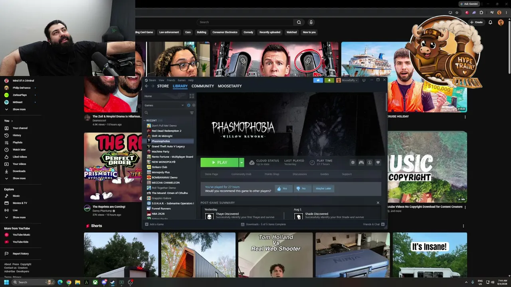Viewport: 511px width, 287px height.
Task: Open Friends menu in Steam
Action: 171,80
